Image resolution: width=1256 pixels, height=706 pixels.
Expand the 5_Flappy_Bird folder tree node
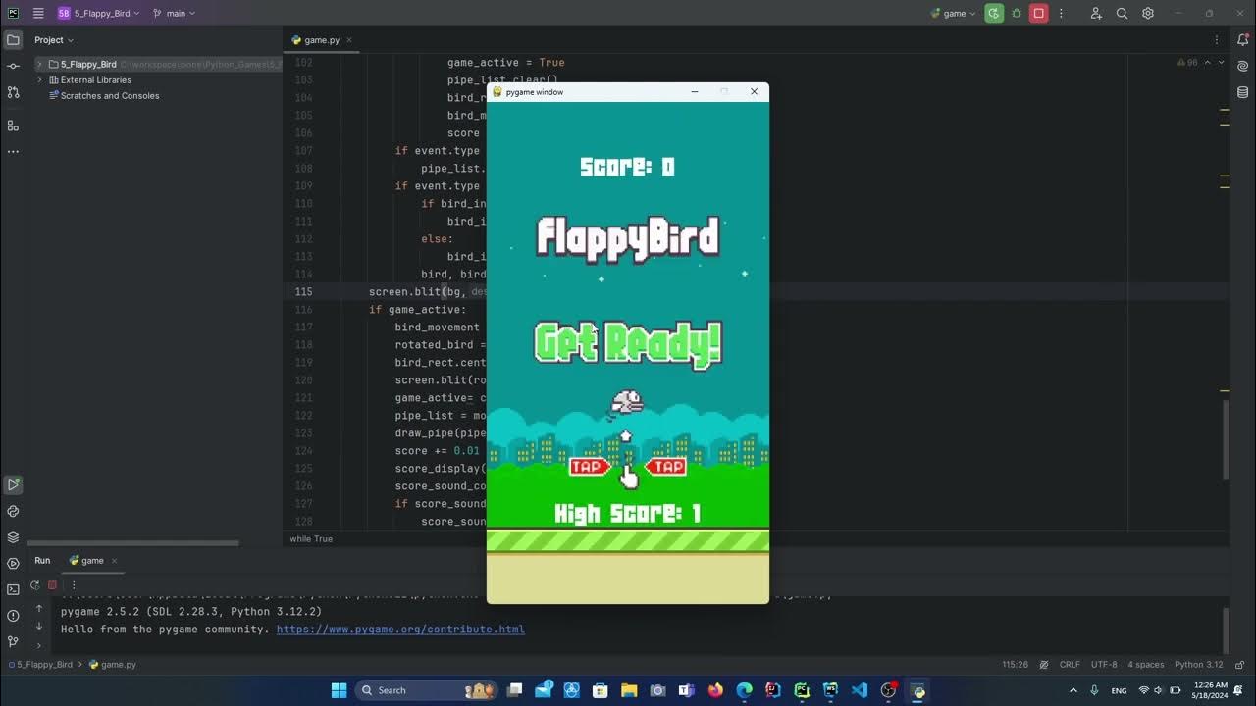click(39, 64)
